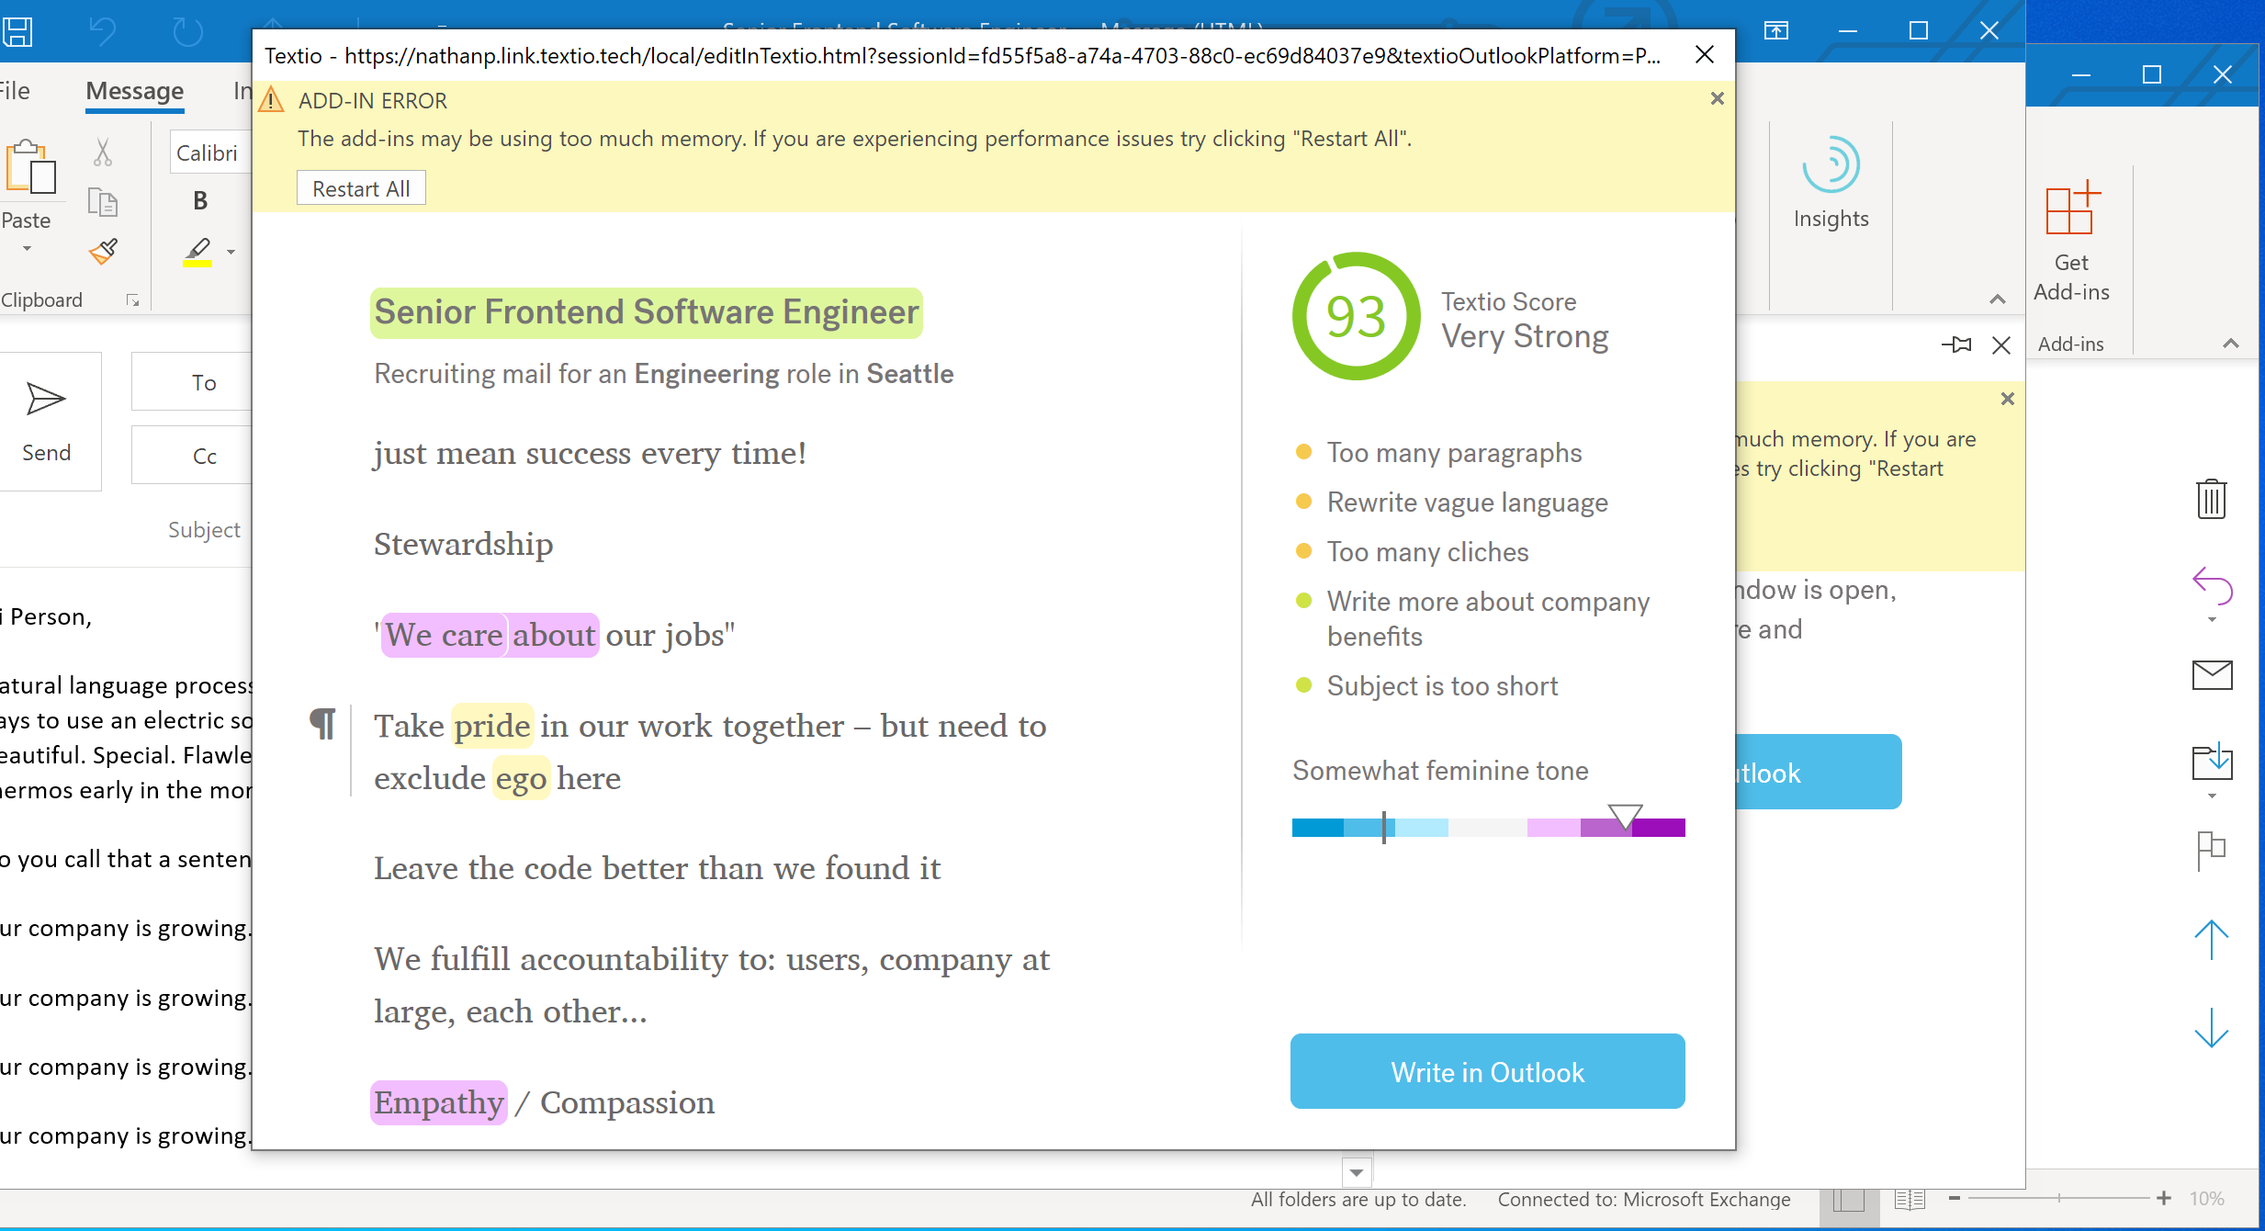Click the highlighted word 'Empathy'

[x=439, y=1102]
